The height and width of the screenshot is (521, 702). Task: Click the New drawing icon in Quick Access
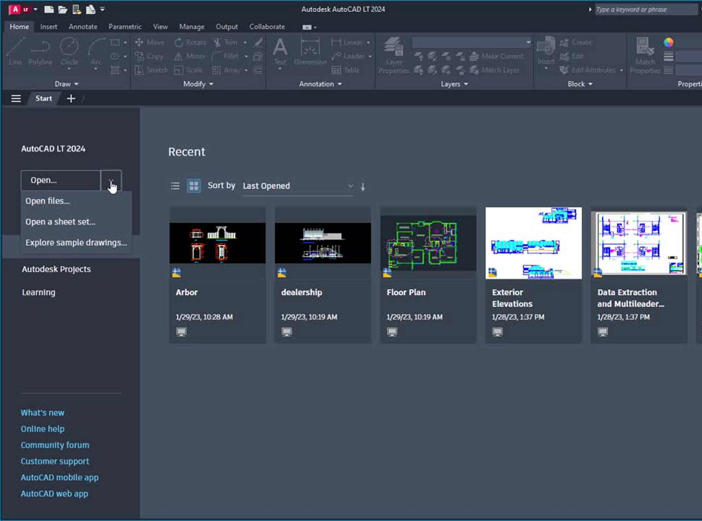click(x=49, y=10)
